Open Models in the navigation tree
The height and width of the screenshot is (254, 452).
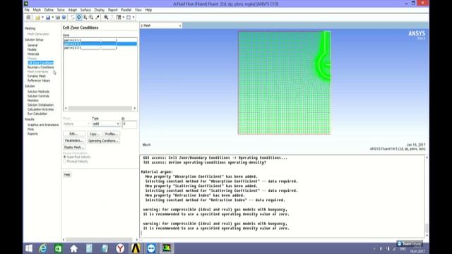32,49
